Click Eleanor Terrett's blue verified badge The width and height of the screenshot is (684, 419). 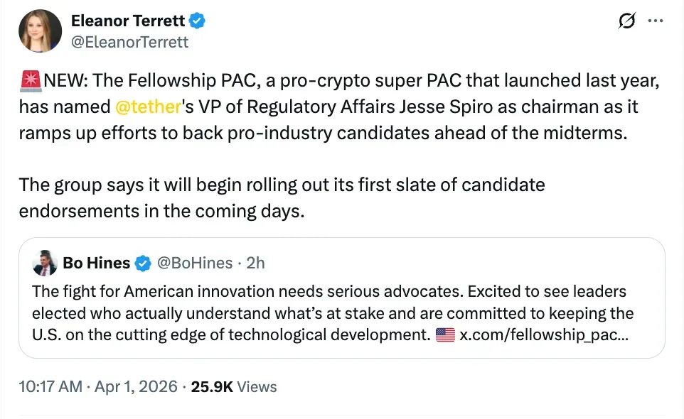tap(198, 21)
